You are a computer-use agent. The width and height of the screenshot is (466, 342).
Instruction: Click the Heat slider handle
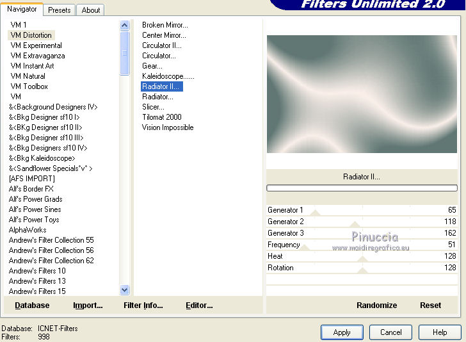click(x=362, y=259)
